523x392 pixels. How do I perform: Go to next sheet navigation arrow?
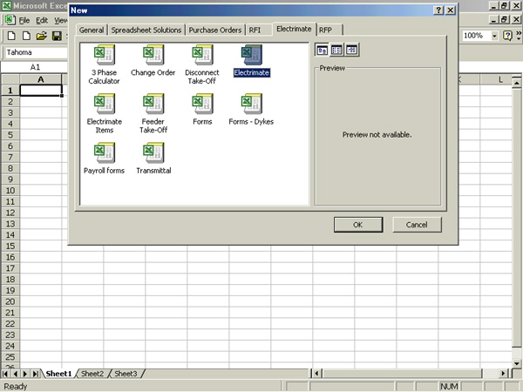point(25,374)
